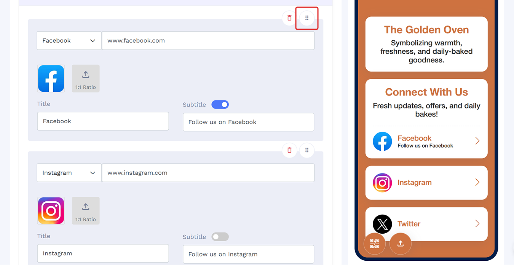Screen dimensions: 514x274
Task: Click the Facebook Title text field
Action: (x=103, y=121)
